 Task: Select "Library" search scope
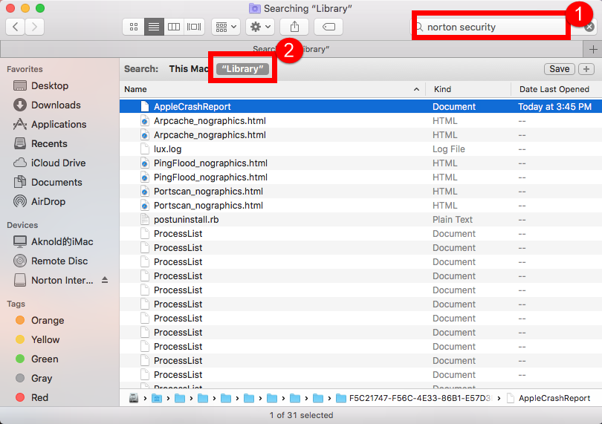[x=243, y=68]
